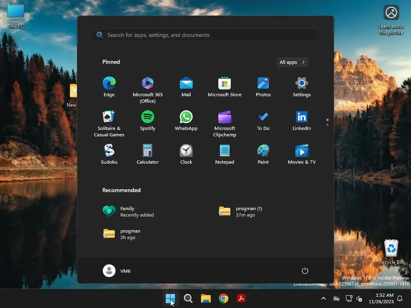Open the Clock app
Viewport: 411px width, 308px height.
pos(186,154)
